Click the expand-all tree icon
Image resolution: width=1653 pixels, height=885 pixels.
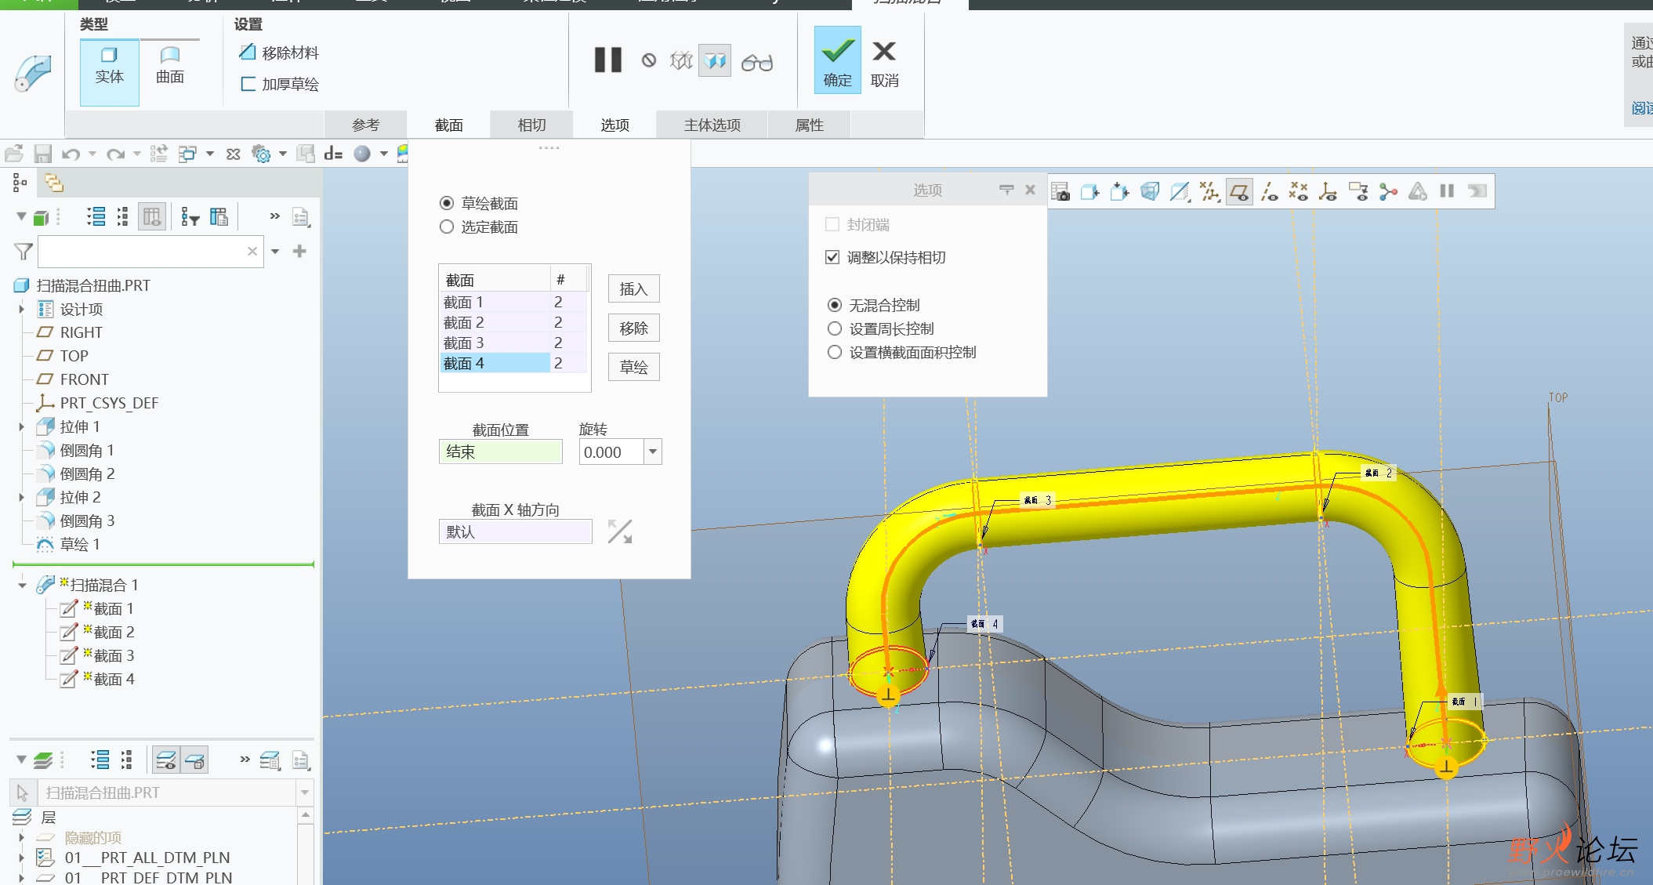tap(96, 216)
